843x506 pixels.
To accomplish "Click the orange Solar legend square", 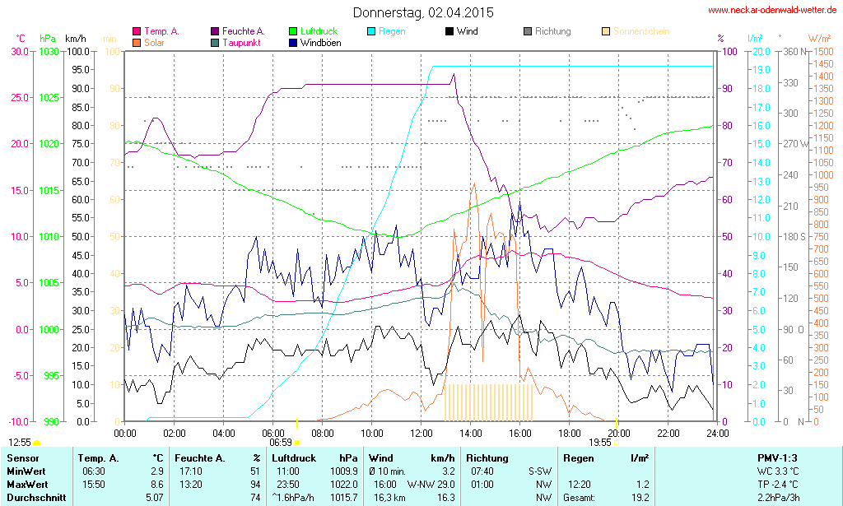I will point(137,42).
